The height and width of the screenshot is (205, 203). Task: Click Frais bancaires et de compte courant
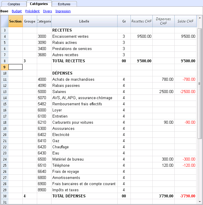[x=84, y=184]
